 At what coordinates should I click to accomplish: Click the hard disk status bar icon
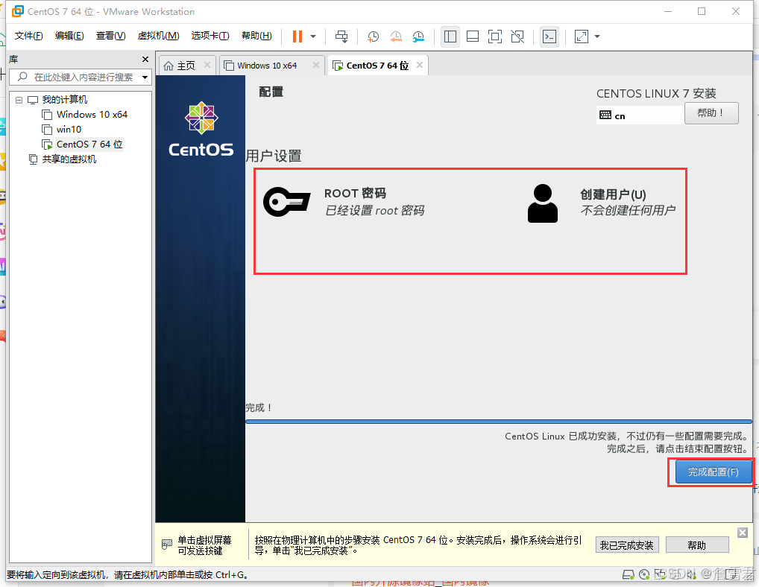click(629, 574)
